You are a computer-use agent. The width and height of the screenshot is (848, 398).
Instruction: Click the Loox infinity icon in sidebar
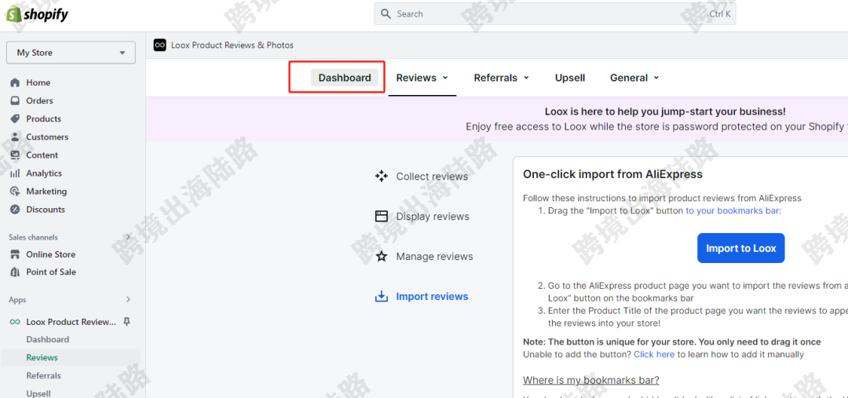[x=15, y=322]
